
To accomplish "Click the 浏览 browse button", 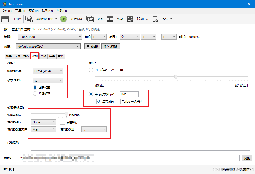I will (x=247, y=158).
